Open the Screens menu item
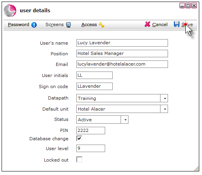Viewport: 202px width, 175px height. pos(55,24)
